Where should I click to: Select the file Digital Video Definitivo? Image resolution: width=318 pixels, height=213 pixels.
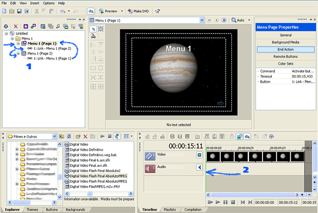[x=86, y=149]
